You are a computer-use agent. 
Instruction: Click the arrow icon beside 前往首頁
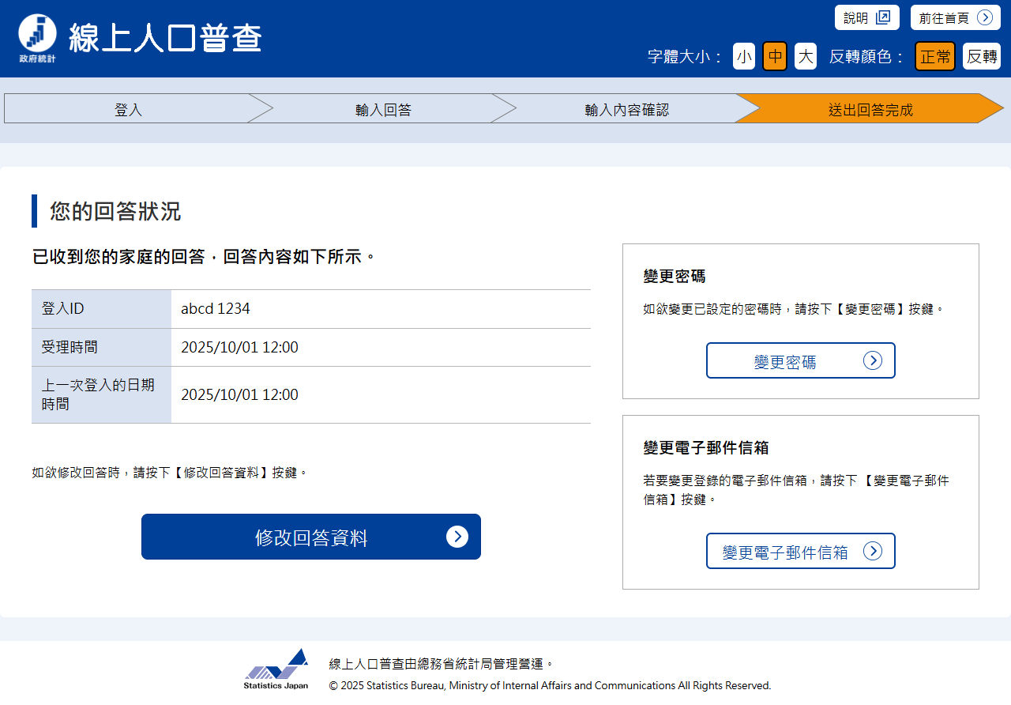984,17
